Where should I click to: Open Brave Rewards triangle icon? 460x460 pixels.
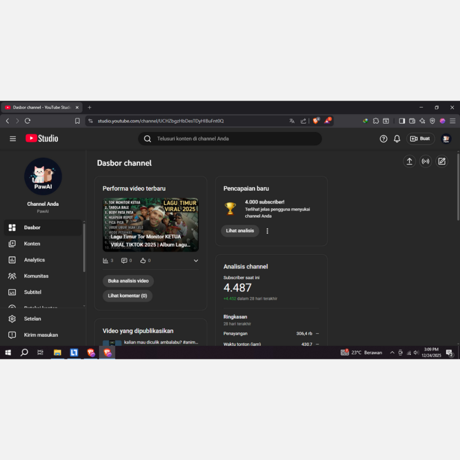(x=327, y=120)
